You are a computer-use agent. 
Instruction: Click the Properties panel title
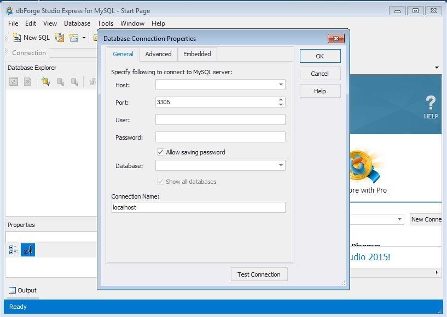21,225
